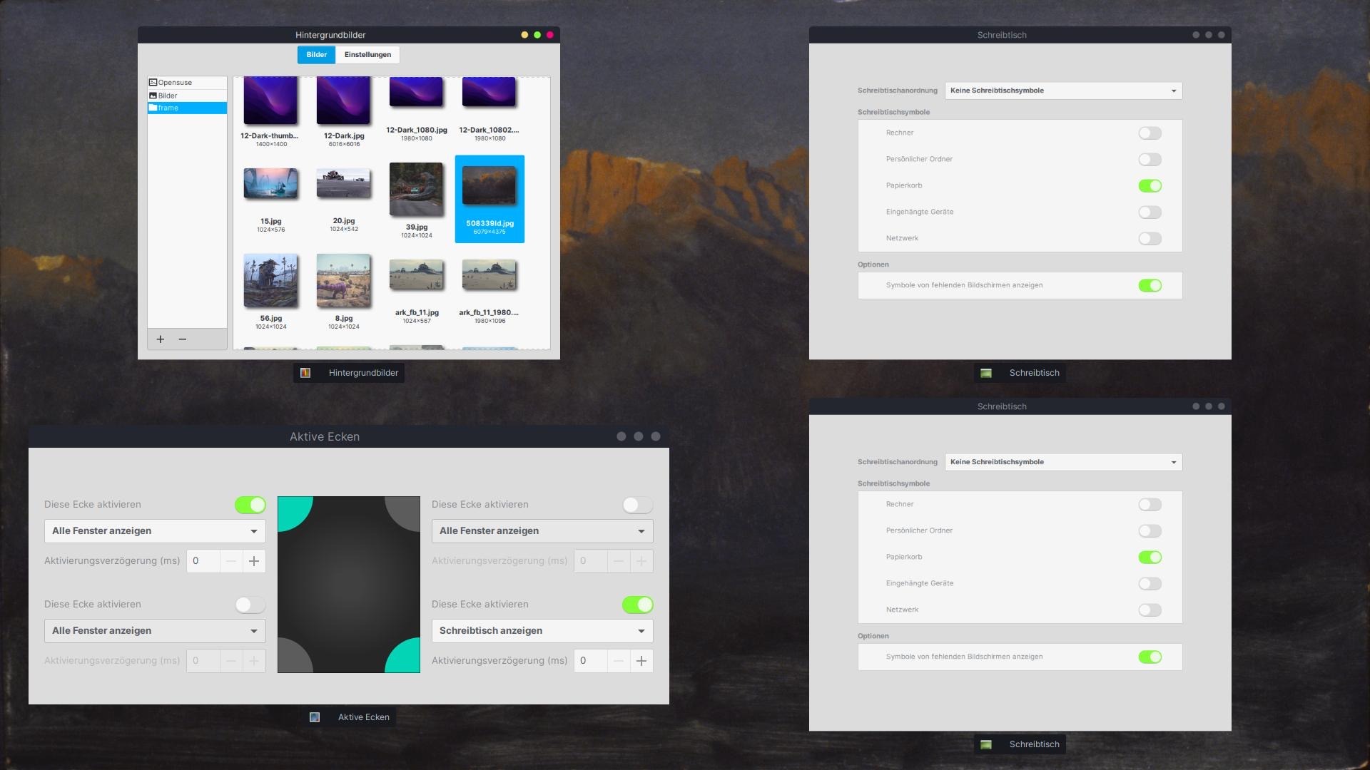
Task: Select the Opensuse folder in sidebar
Action: [x=175, y=83]
